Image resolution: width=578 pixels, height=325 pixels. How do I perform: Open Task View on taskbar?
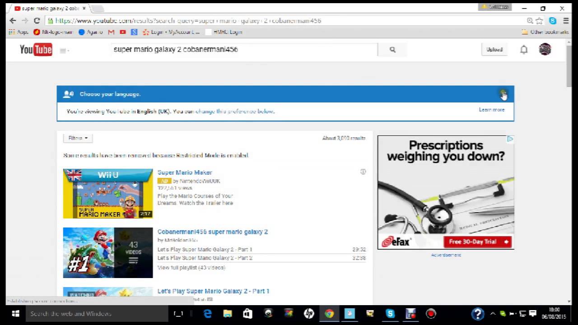point(178,314)
